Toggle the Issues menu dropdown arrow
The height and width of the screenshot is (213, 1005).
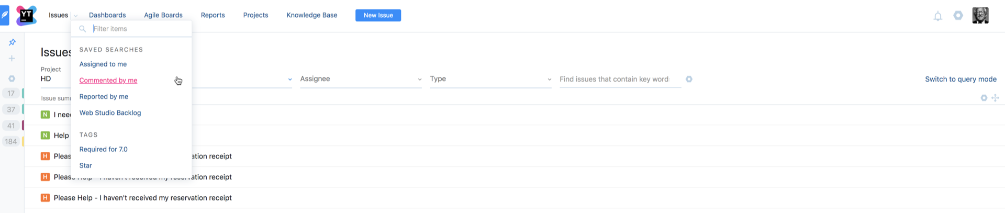(x=75, y=16)
